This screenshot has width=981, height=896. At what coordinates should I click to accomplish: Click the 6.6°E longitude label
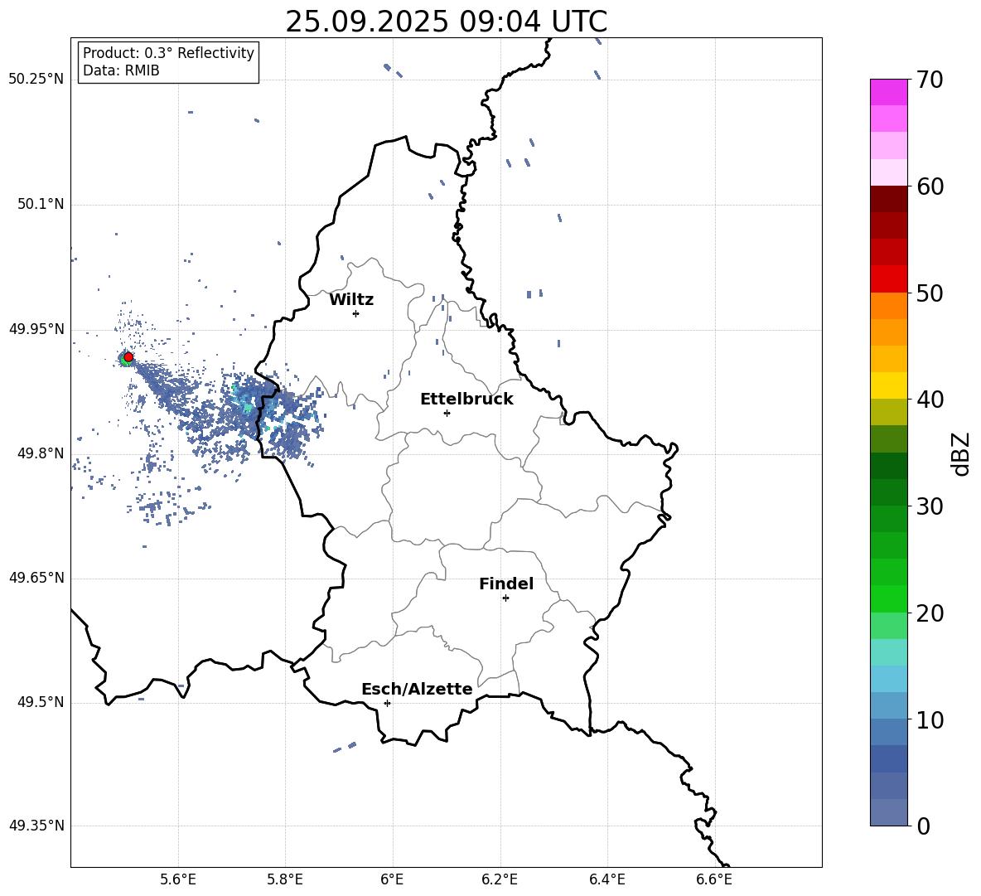[x=714, y=879]
